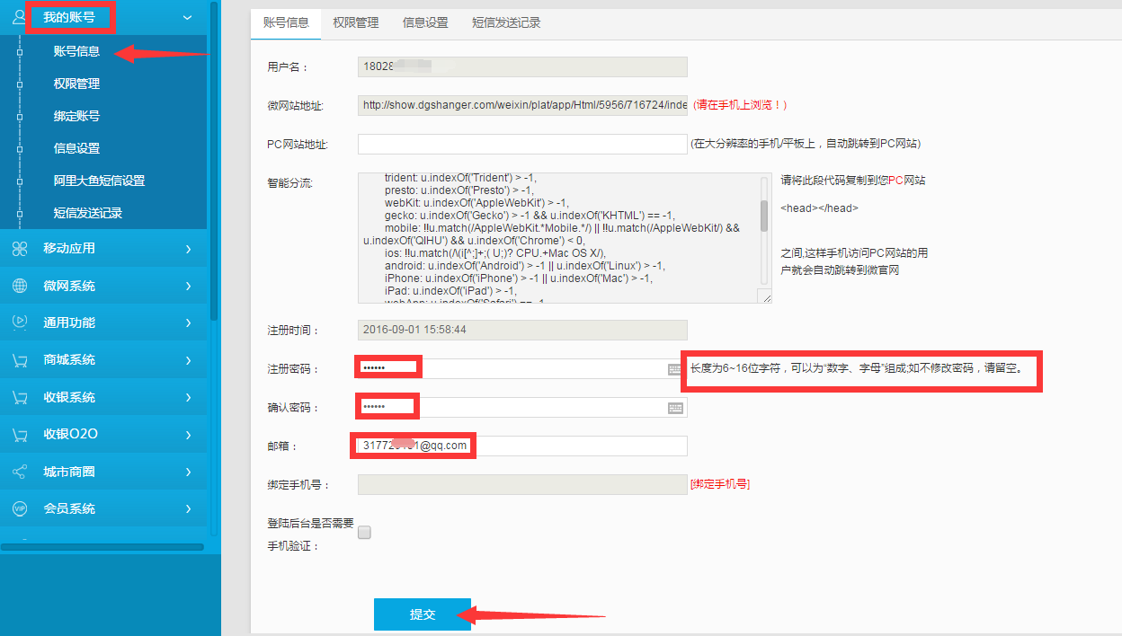Click the red 绑定手机号 link

pyautogui.click(x=719, y=484)
